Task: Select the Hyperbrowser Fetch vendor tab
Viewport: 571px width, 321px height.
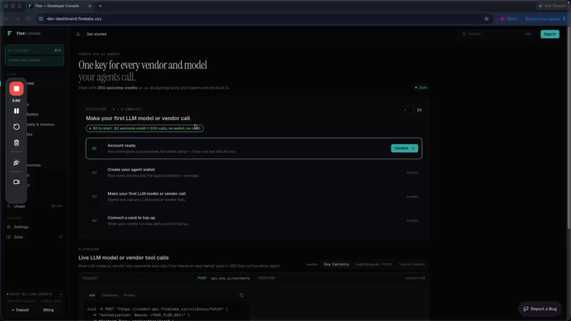Action: pos(374,264)
